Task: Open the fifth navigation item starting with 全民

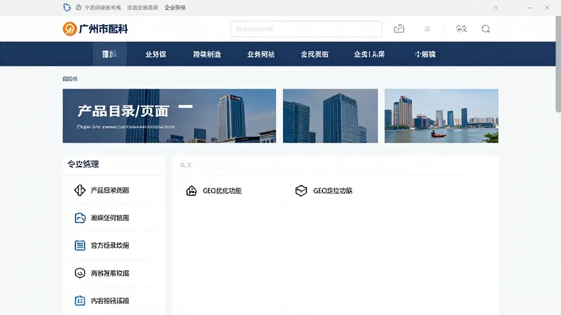Action: 314,54
